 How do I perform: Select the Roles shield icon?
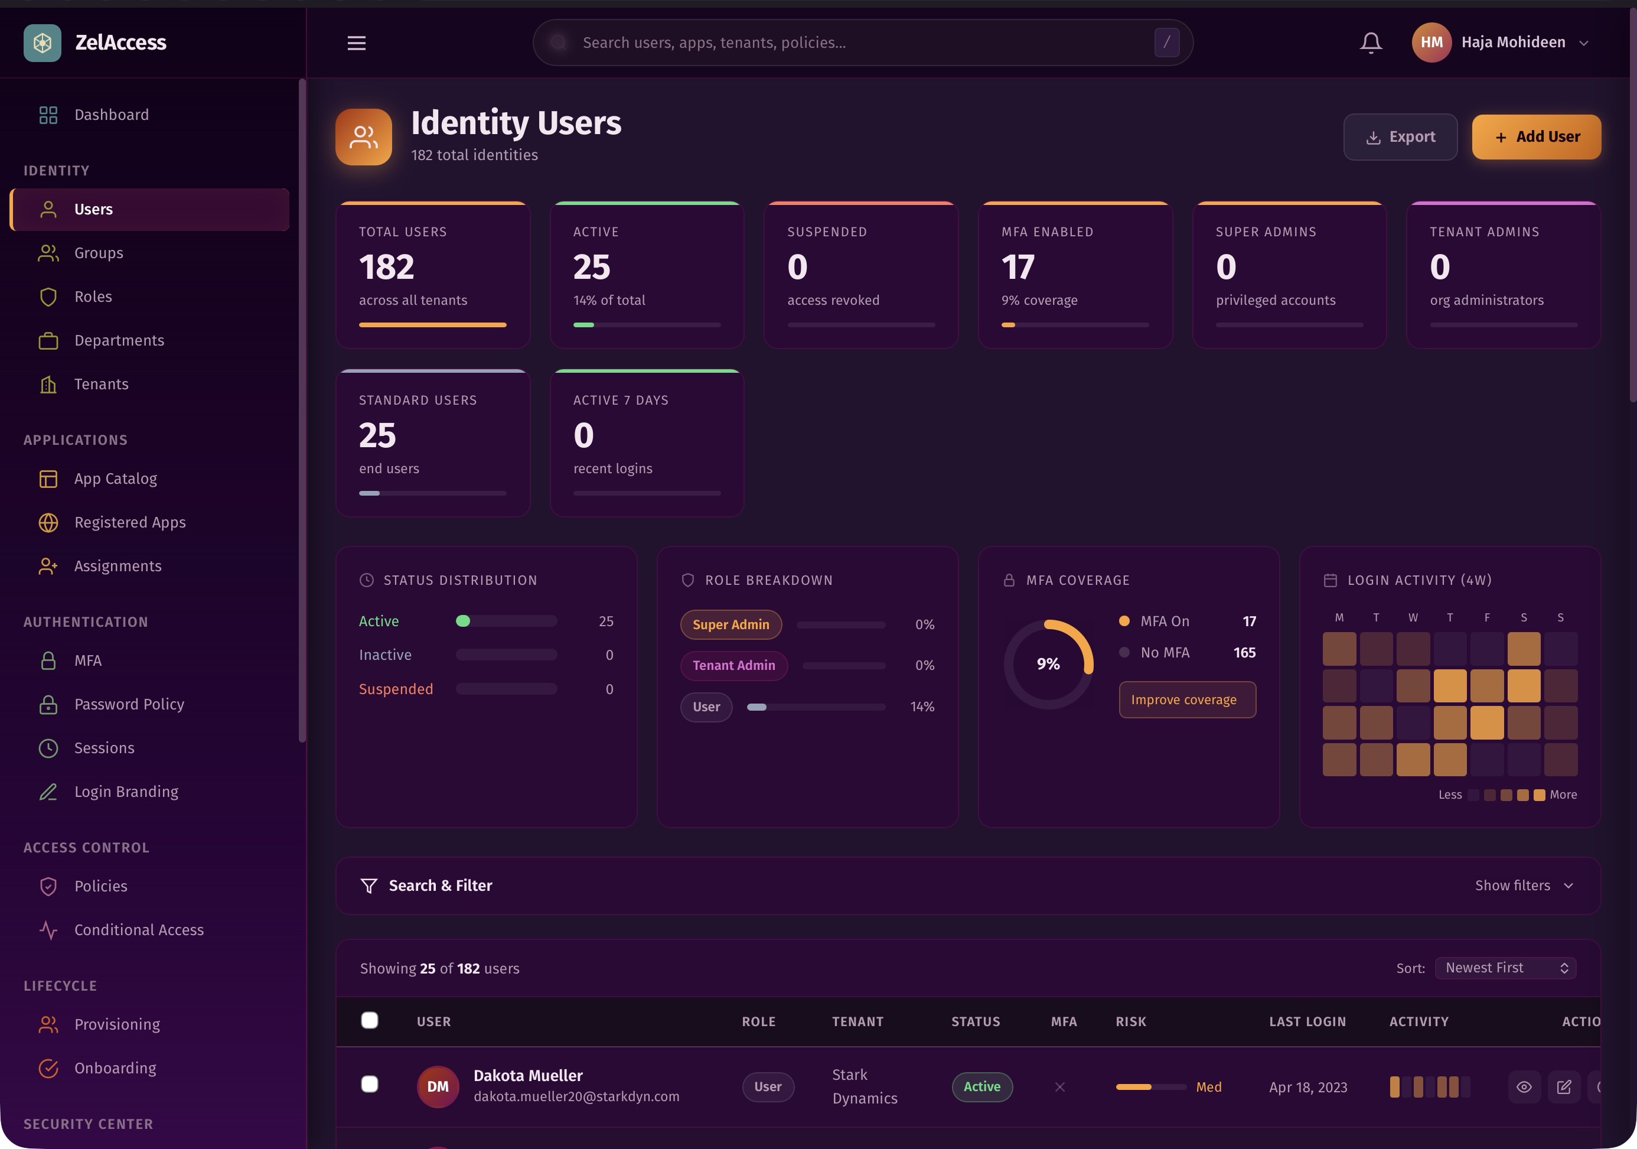point(48,297)
